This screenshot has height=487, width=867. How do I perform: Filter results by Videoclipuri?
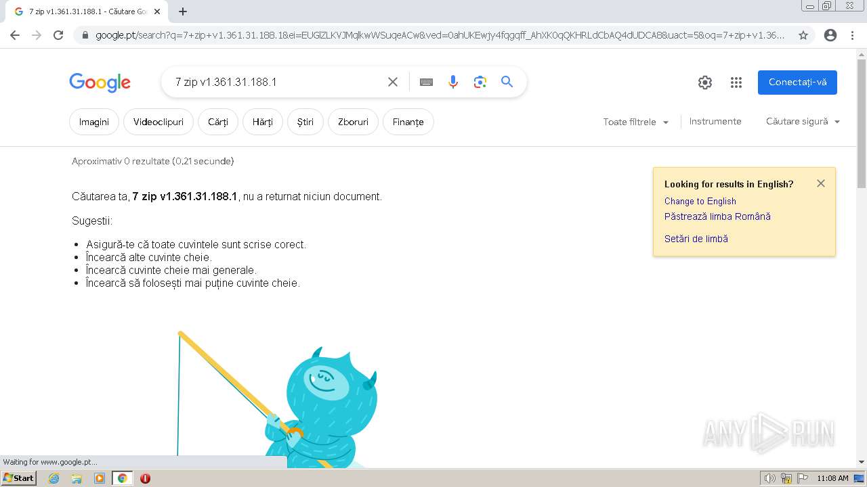[158, 122]
